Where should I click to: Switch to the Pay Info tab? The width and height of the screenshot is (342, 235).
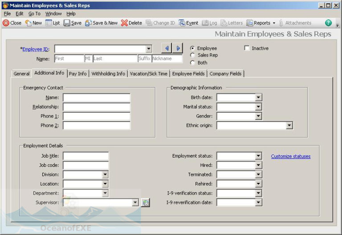click(78, 73)
